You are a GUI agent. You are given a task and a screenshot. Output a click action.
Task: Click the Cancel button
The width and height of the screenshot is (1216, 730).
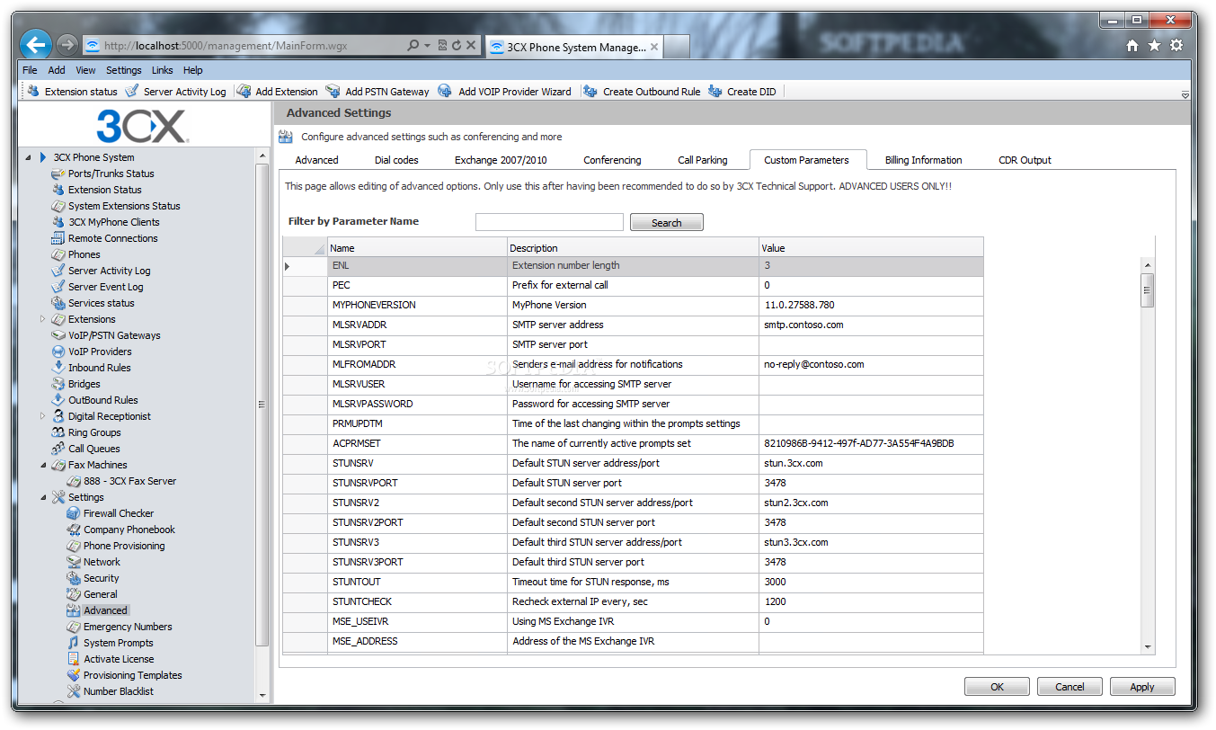(x=1070, y=686)
